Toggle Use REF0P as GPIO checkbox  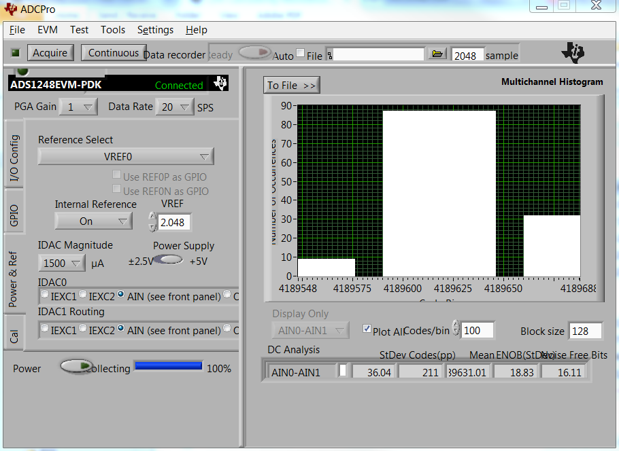(x=116, y=175)
